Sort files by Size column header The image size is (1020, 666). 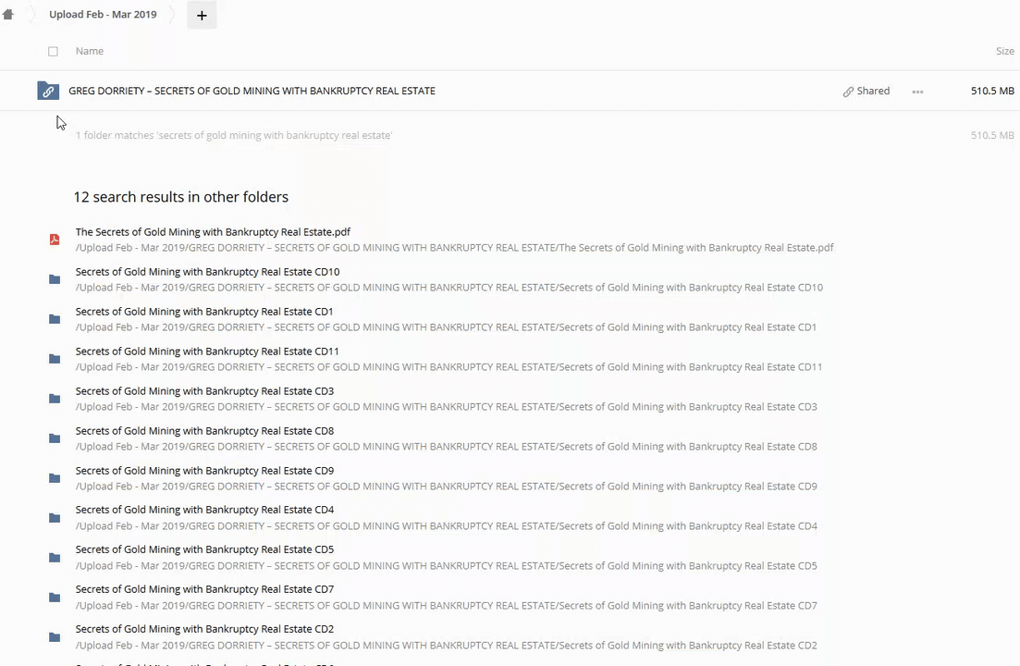click(x=1004, y=51)
